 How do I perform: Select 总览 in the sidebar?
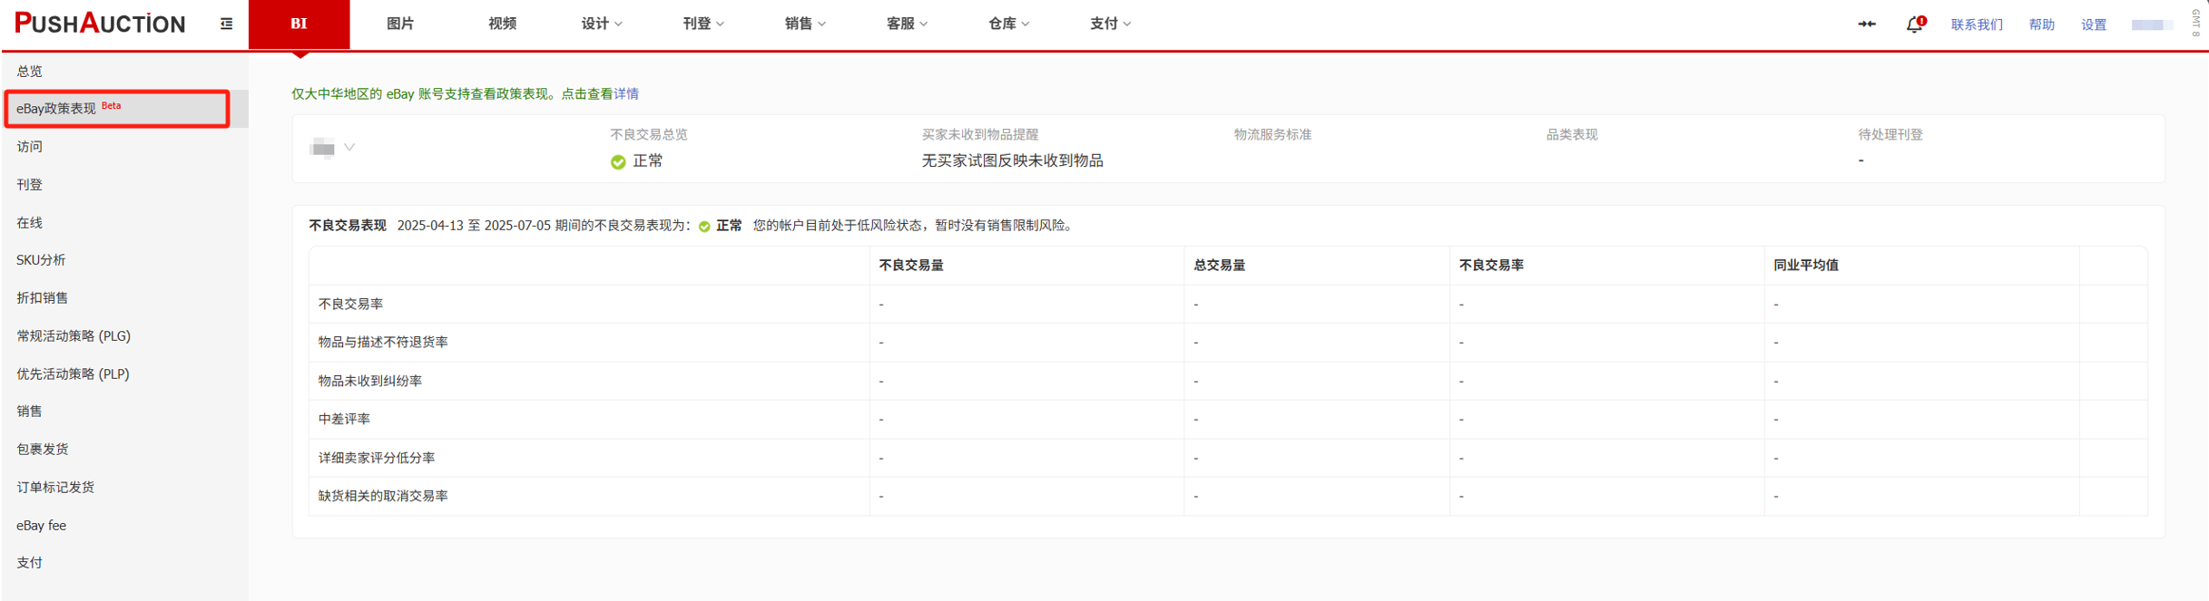pos(124,71)
